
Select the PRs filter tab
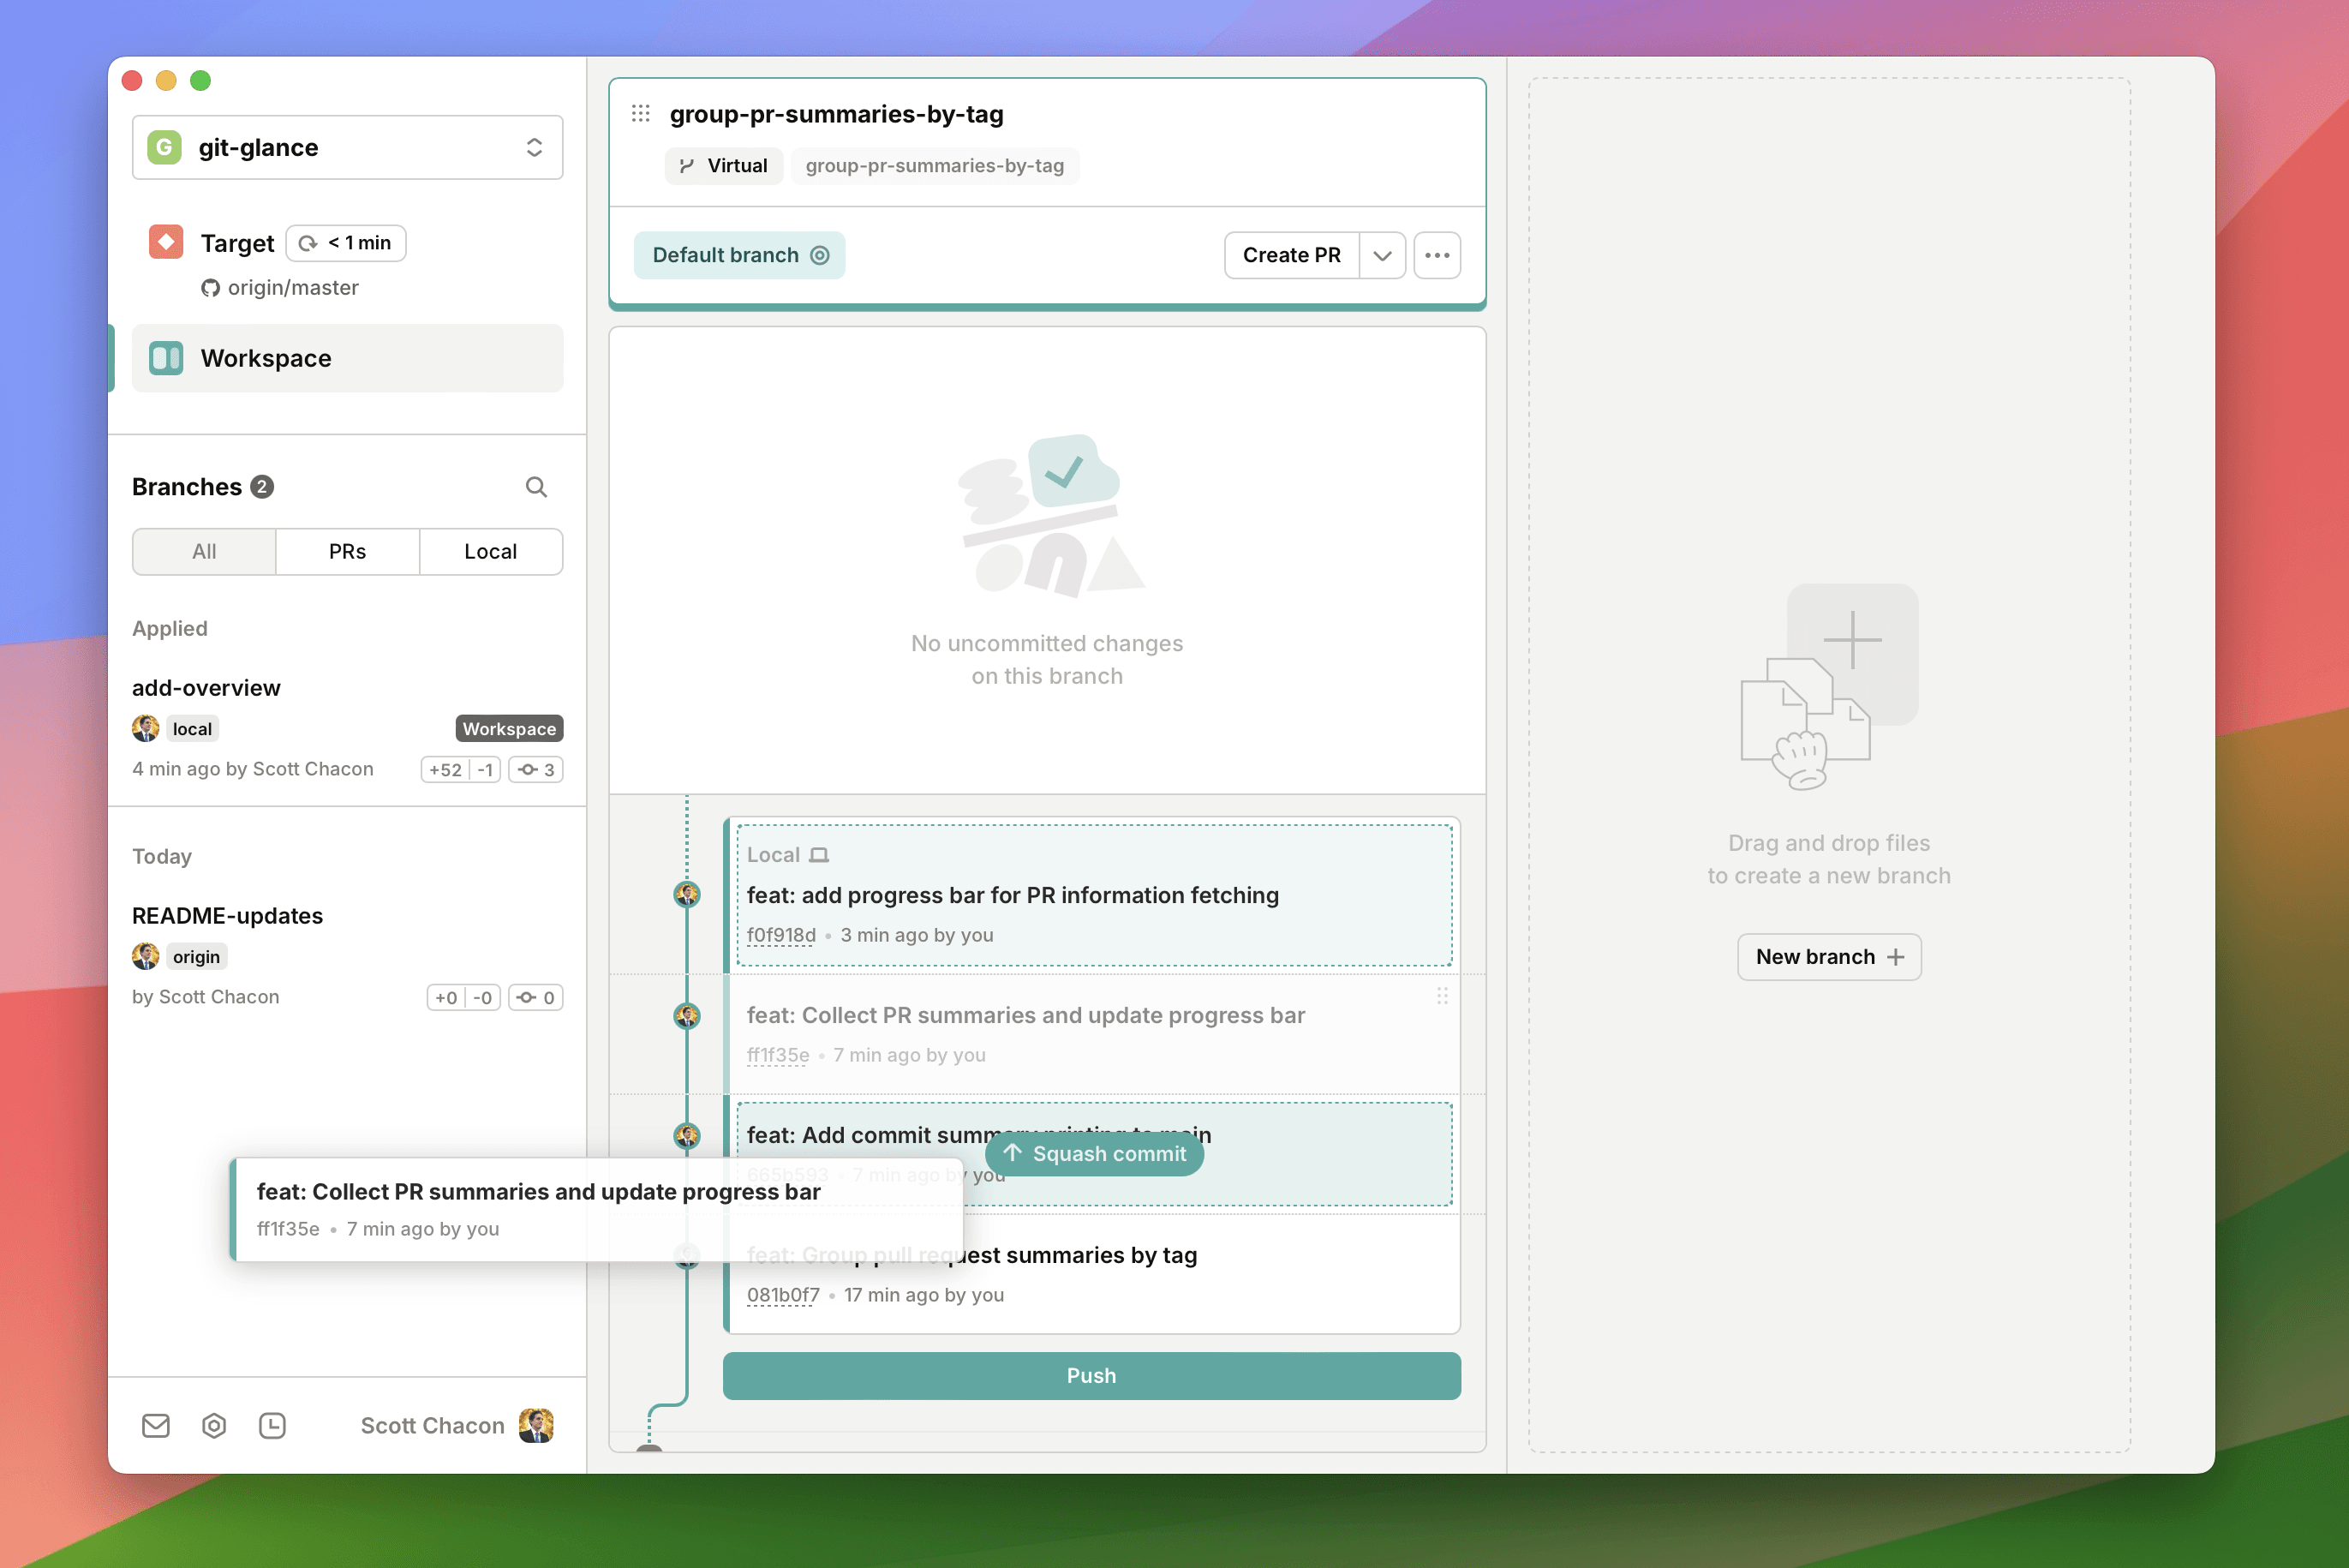346,551
